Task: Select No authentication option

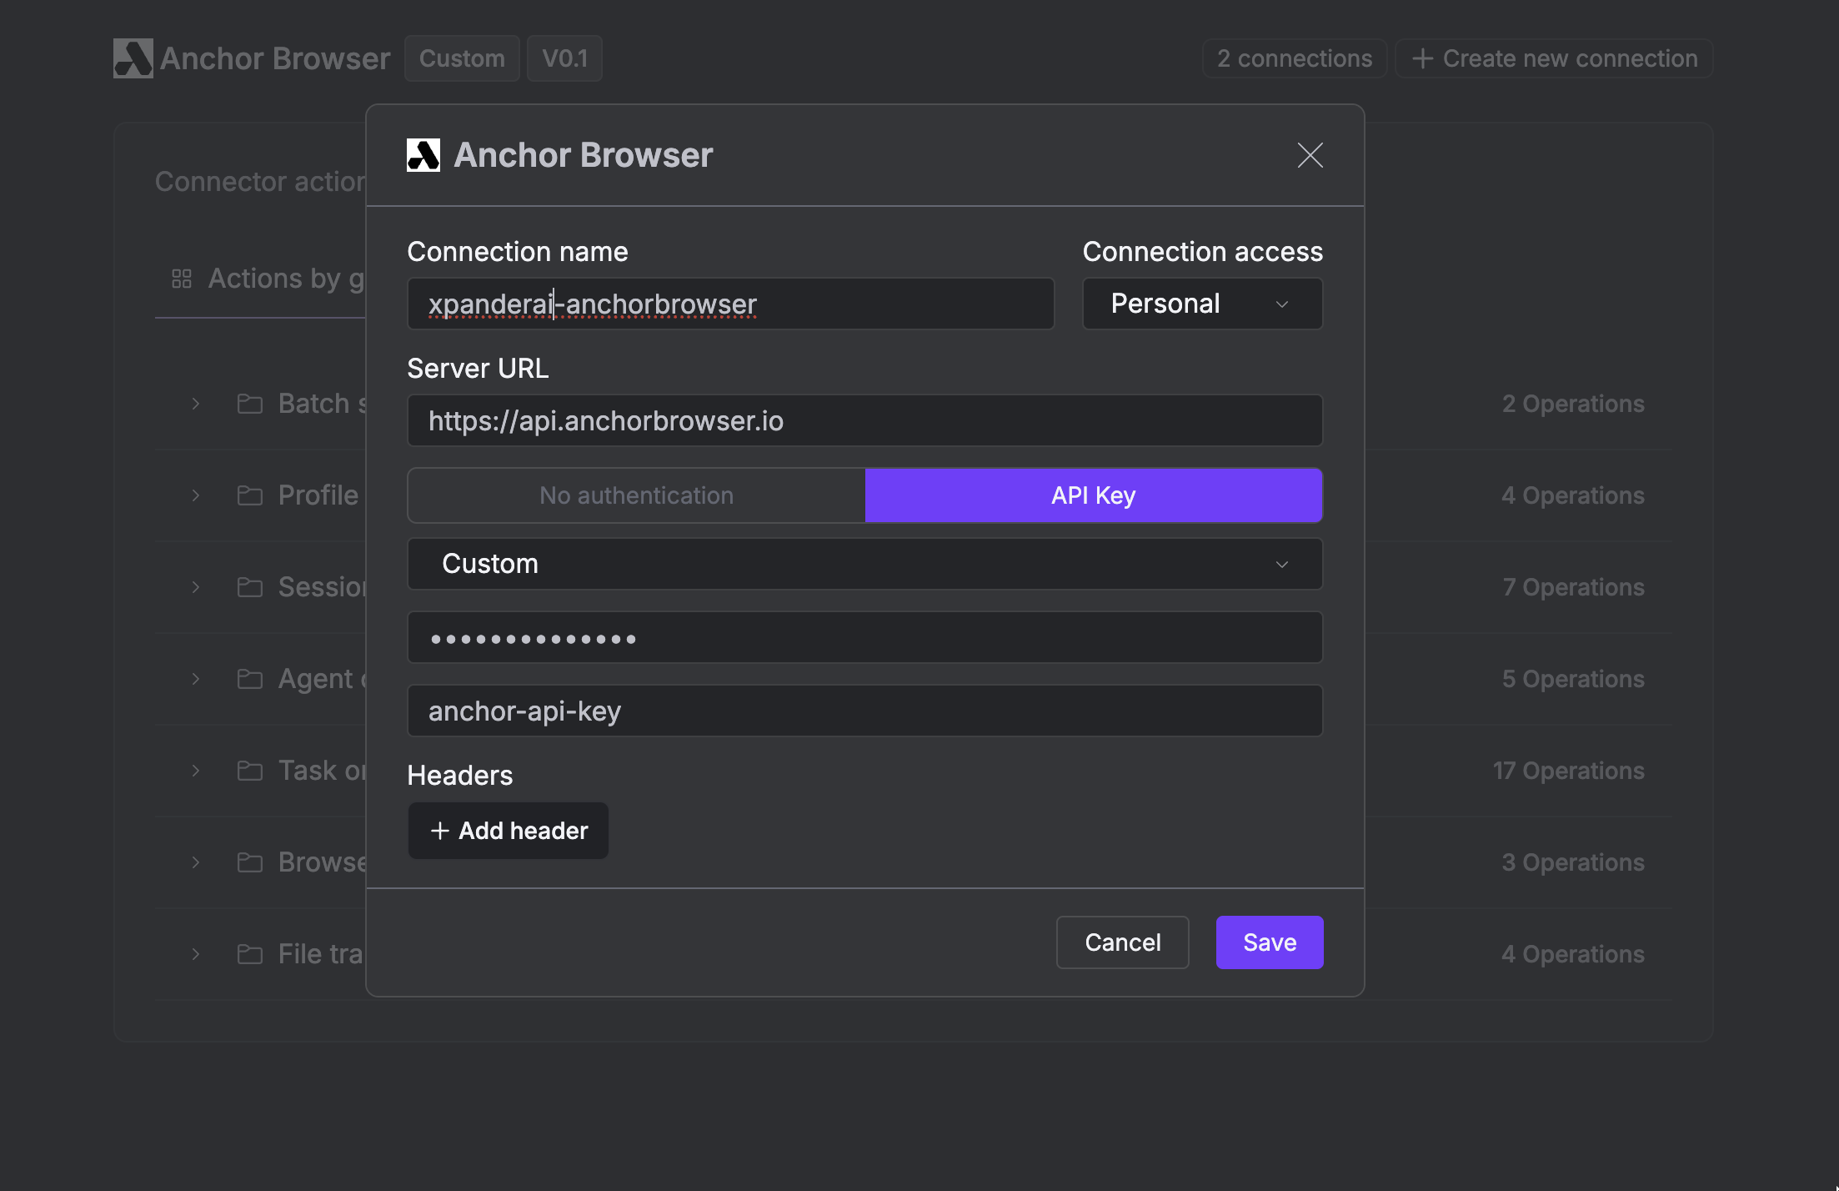Action: 636,495
